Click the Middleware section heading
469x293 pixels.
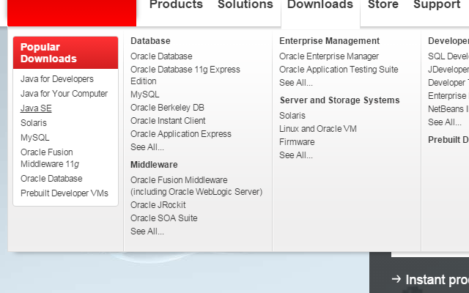[x=154, y=165]
